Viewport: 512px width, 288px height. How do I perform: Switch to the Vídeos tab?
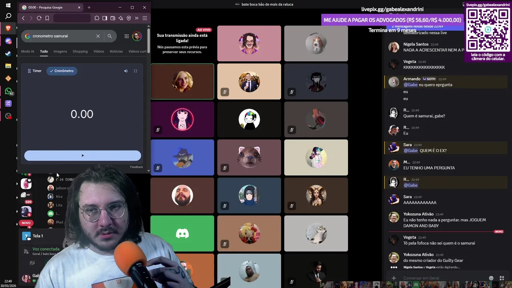[x=99, y=51]
